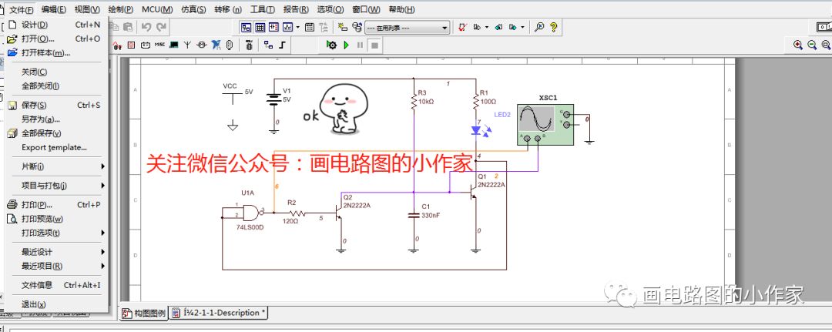The width and height of the screenshot is (832, 332).
Task: Click the Undo arrow icon
Action: (x=146, y=27)
